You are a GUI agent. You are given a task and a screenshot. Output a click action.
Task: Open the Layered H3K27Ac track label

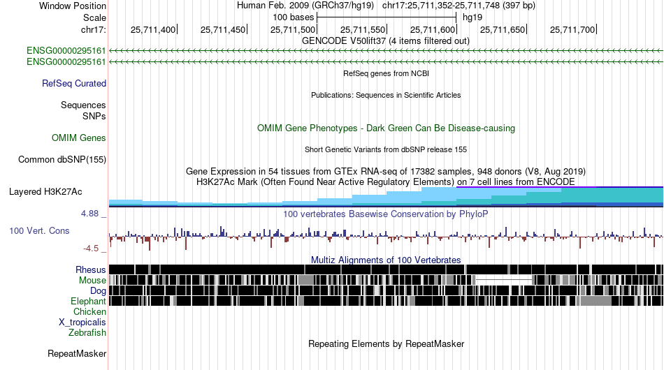pyautogui.click(x=45, y=191)
